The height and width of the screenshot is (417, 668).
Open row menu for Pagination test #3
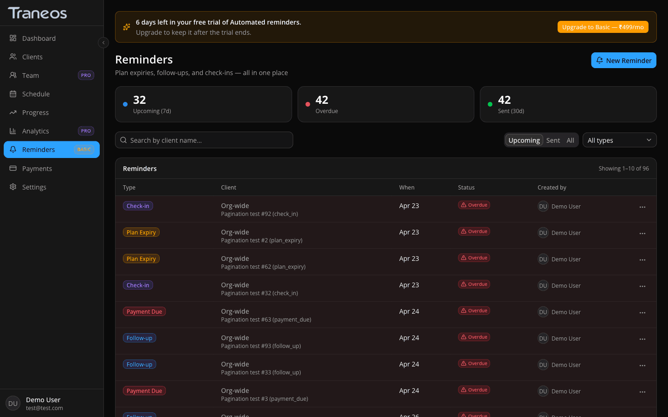(642, 392)
